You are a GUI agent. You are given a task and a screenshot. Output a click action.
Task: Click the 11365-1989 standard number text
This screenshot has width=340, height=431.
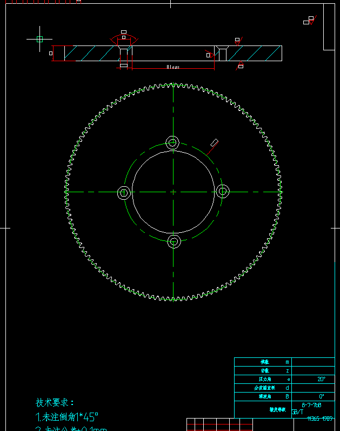pos(319,419)
